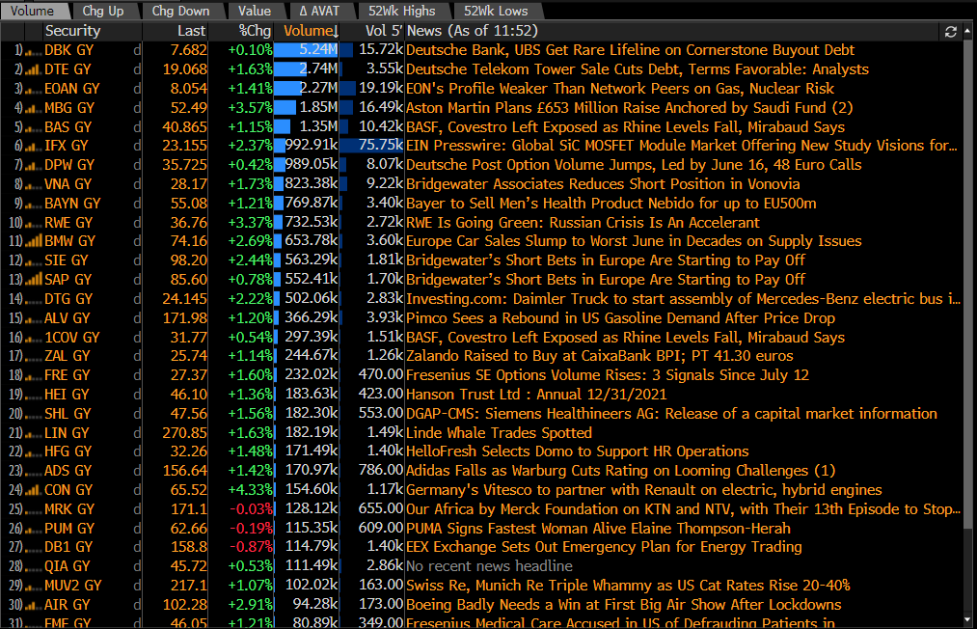This screenshot has height=629, width=977.
Task: Open the chart icon beside SAP GY
Action: (x=33, y=279)
